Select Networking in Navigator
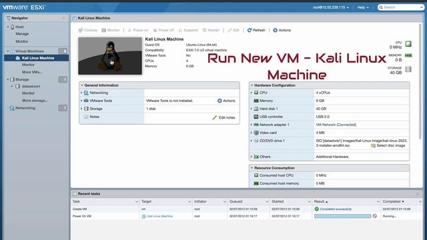The image size is (427, 240). coord(25,108)
